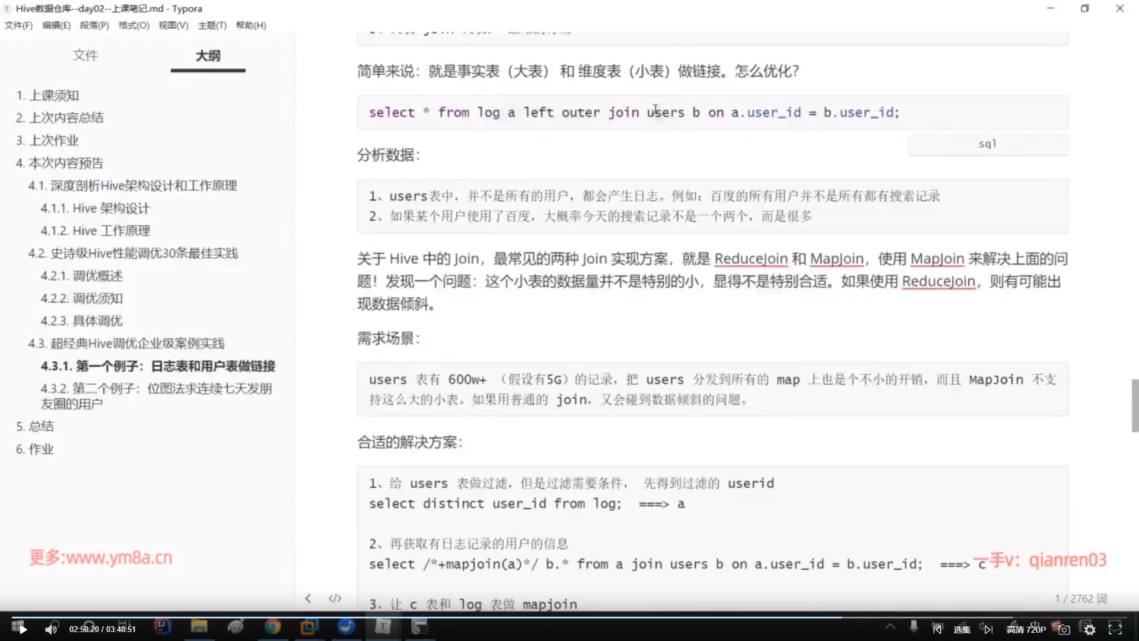Mute the video volume
This screenshot has height=641, width=1139.
51,630
